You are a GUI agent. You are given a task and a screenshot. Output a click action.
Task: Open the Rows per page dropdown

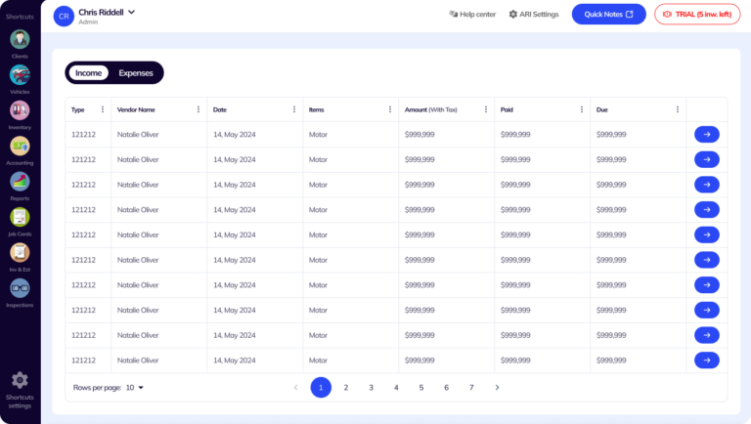135,388
